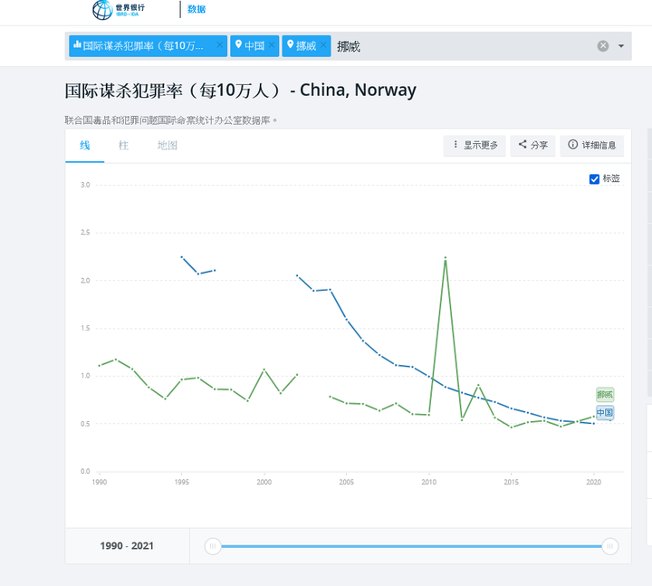Viewport: 652px width, 586px height.
Task: Toggle the 标签 labels checkbox
Action: [594, 178]
